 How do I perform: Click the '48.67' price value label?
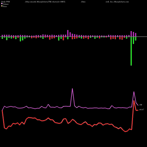tap(142, 110)
